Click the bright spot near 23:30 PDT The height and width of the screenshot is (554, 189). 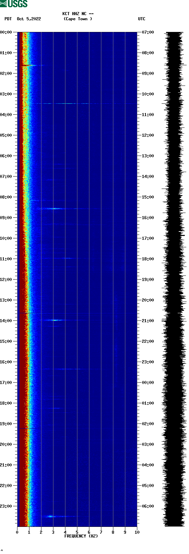tap(50, 516)
